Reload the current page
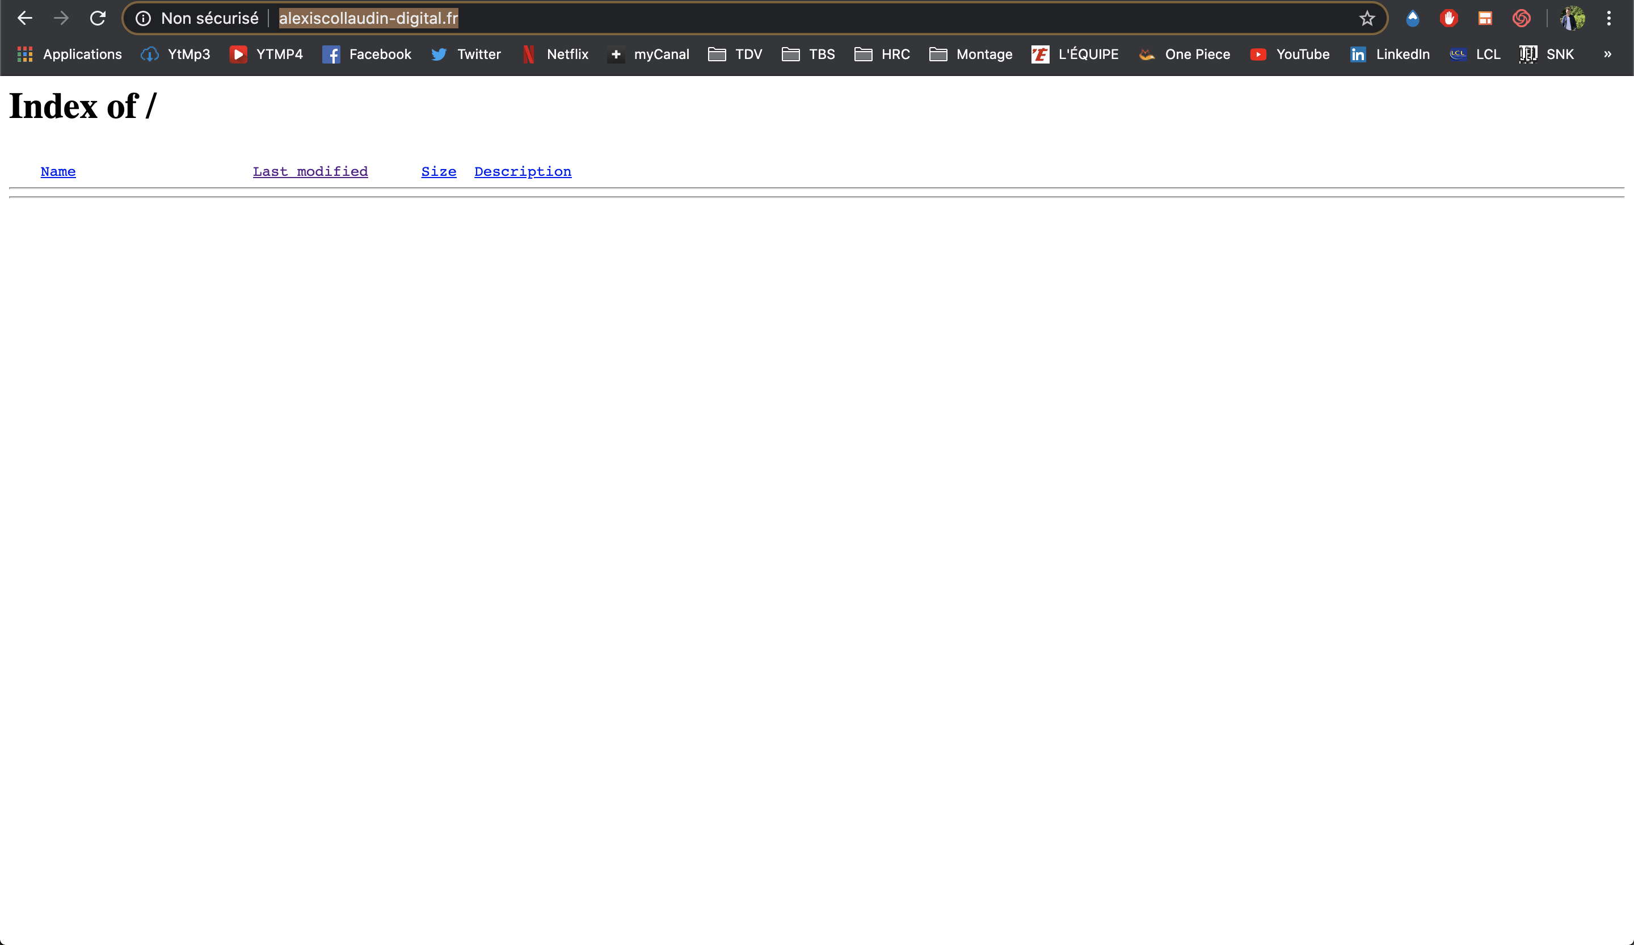The image size is (1634, 945). pos(98,18)
